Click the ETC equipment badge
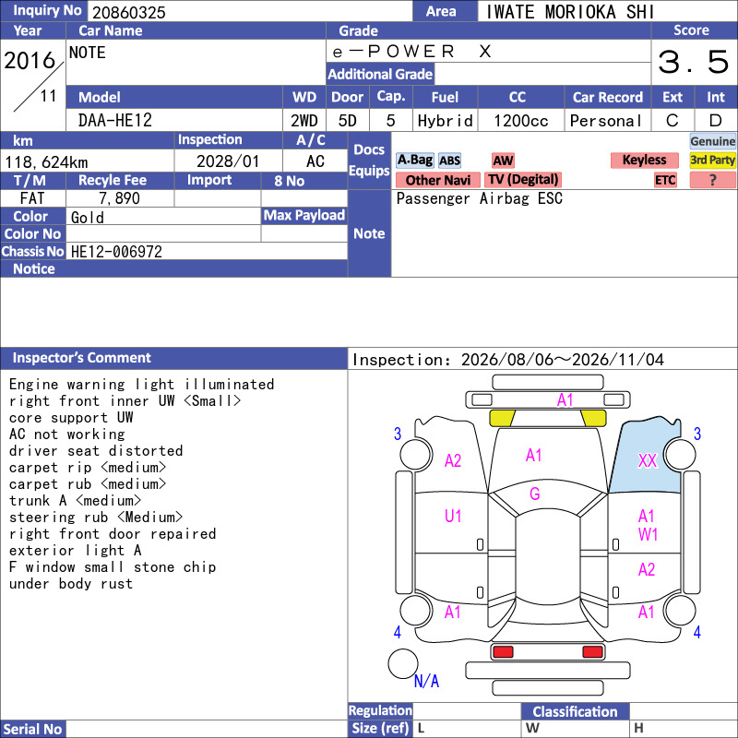The image size is (738, 738). coord(664,180)
